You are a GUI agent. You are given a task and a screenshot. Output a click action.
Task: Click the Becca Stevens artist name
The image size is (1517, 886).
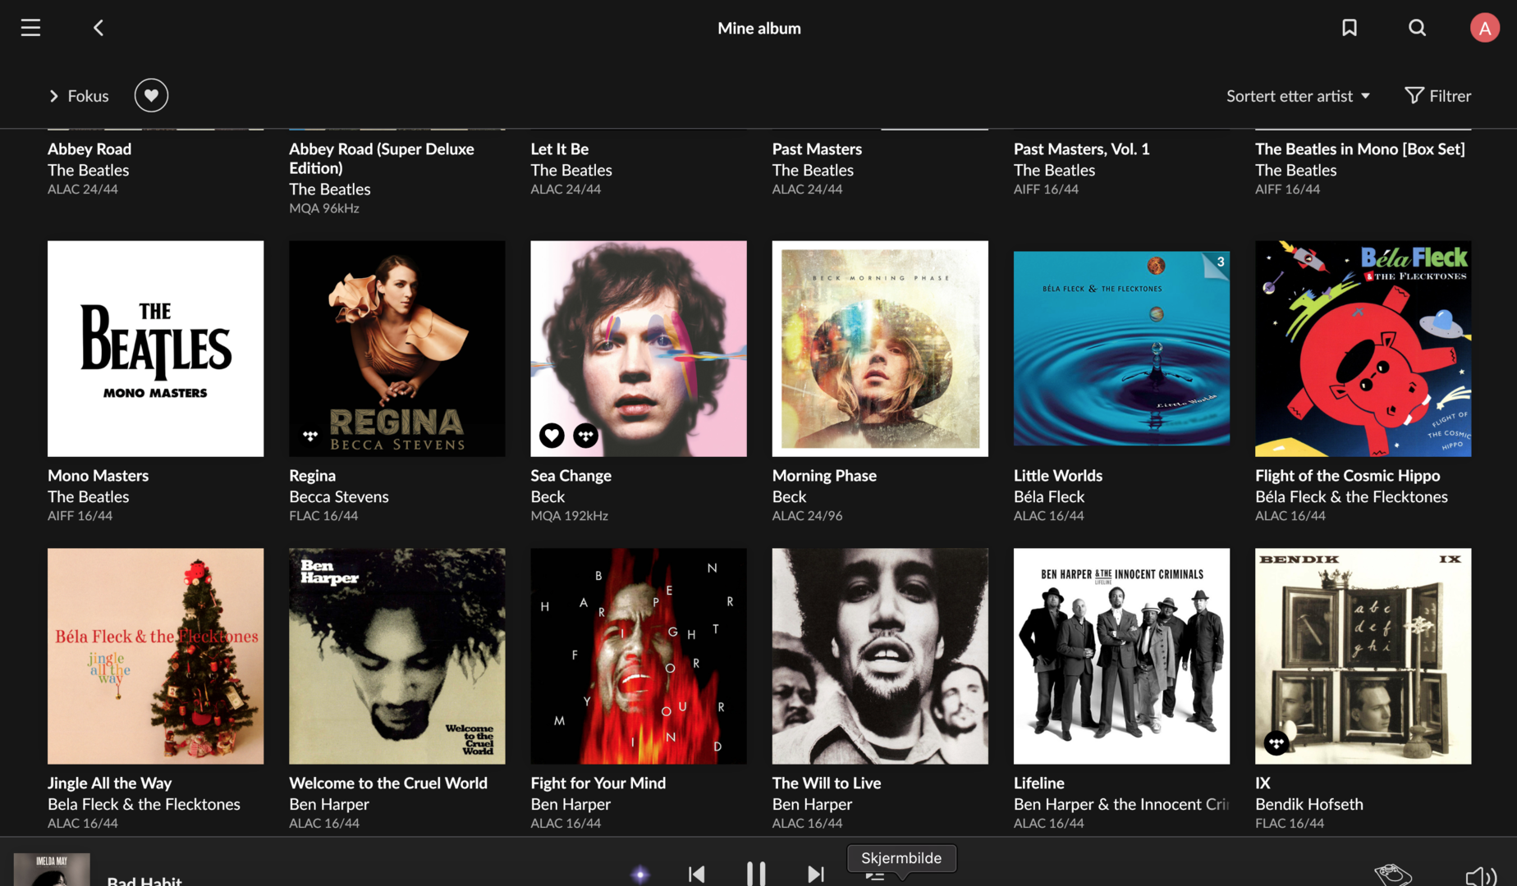click(339, 497)
